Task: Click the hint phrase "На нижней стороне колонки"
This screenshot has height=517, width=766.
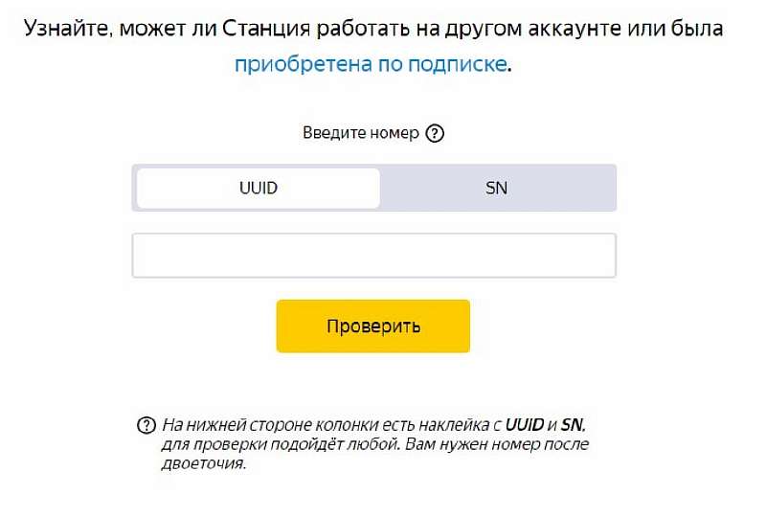Action: pos(255,425)
